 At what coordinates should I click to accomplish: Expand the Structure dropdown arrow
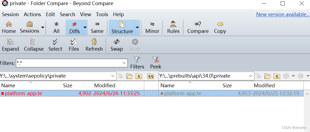click(137, 27)
